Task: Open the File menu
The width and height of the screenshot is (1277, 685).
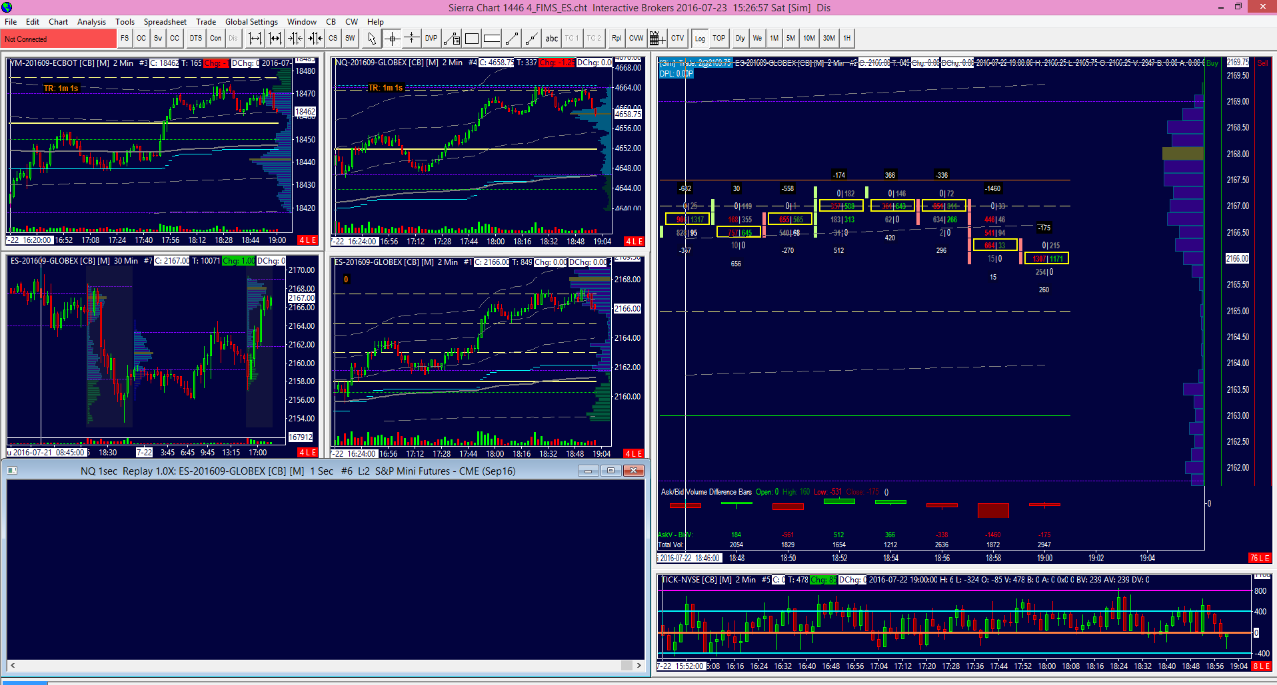Action: click(11, 22)
